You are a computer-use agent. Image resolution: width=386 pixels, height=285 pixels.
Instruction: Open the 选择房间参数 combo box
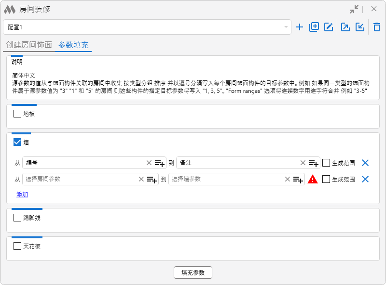[80, 179]
